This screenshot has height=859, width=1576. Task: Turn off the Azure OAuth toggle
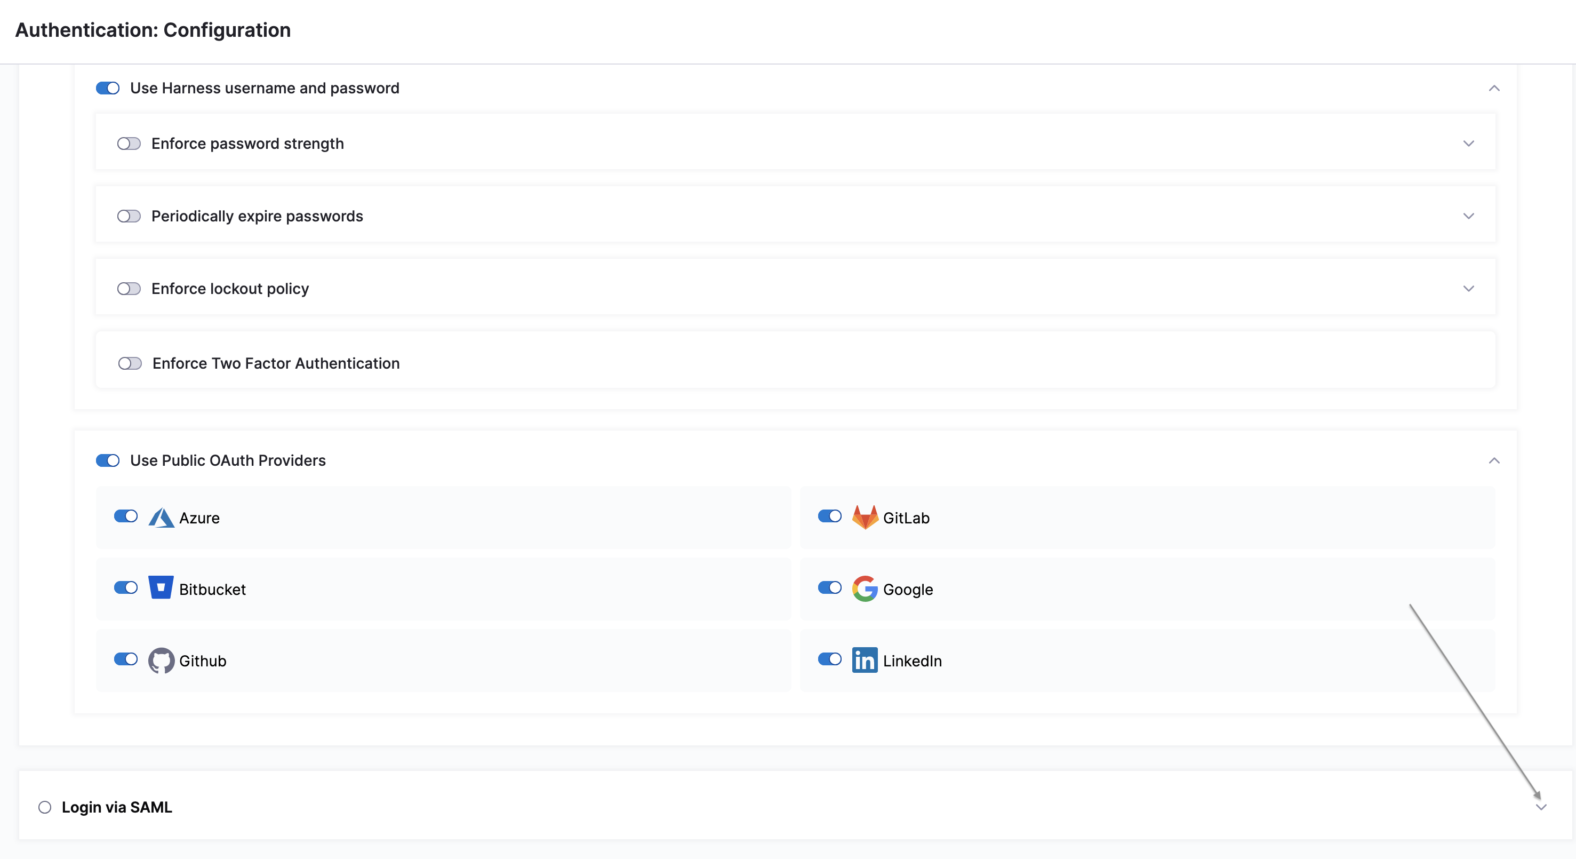(x=126, y=516)
